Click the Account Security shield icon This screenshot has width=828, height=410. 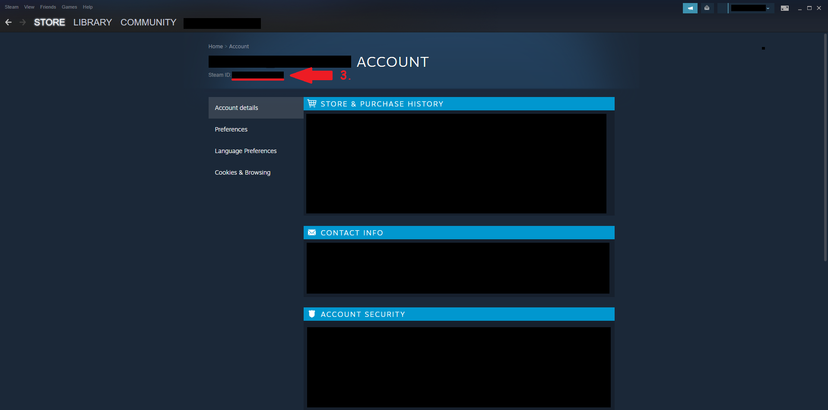click(x=312, y=314)
